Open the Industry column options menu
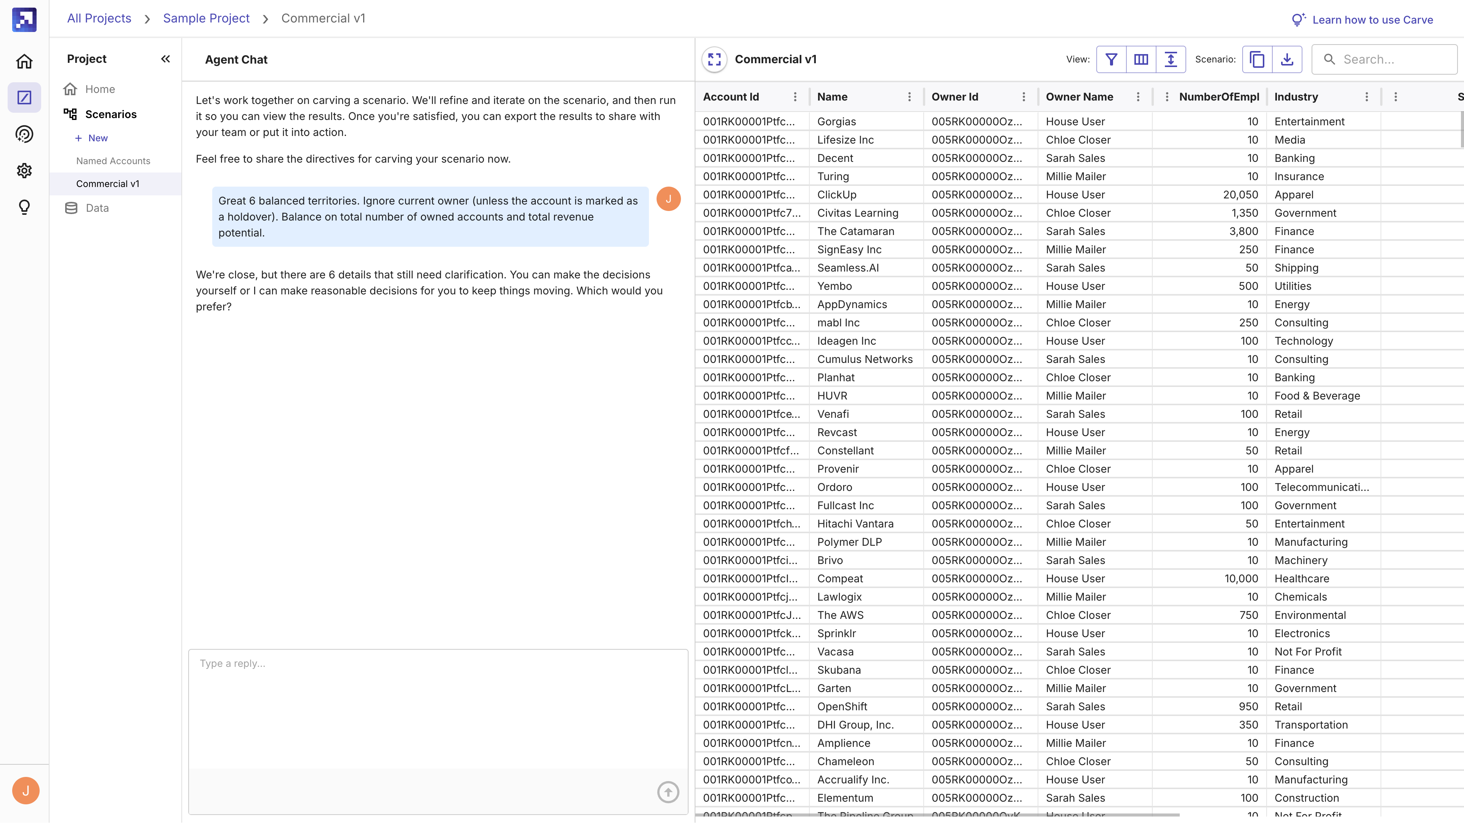1464x823 pixels. (x=1367, y=97)
